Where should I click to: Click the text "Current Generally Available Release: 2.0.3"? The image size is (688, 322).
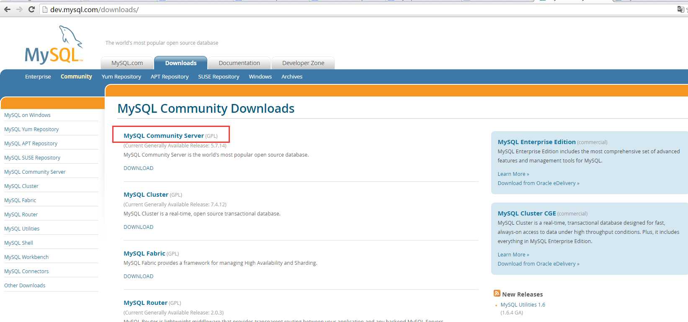[x=174, y=312]
